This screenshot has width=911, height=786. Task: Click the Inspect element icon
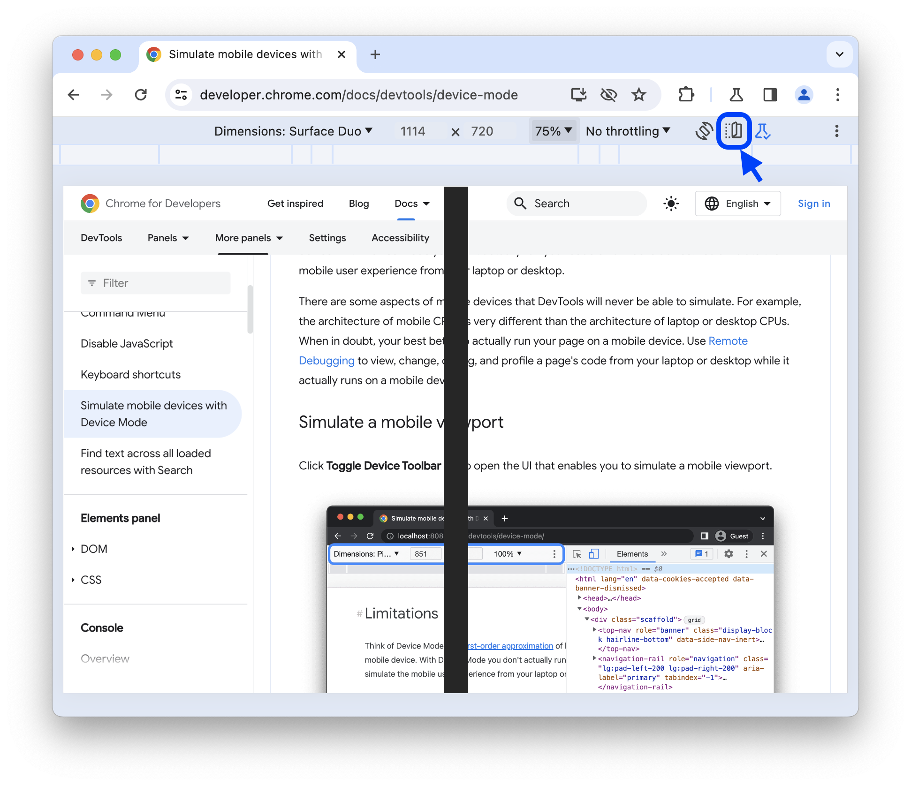coord(577,553)
